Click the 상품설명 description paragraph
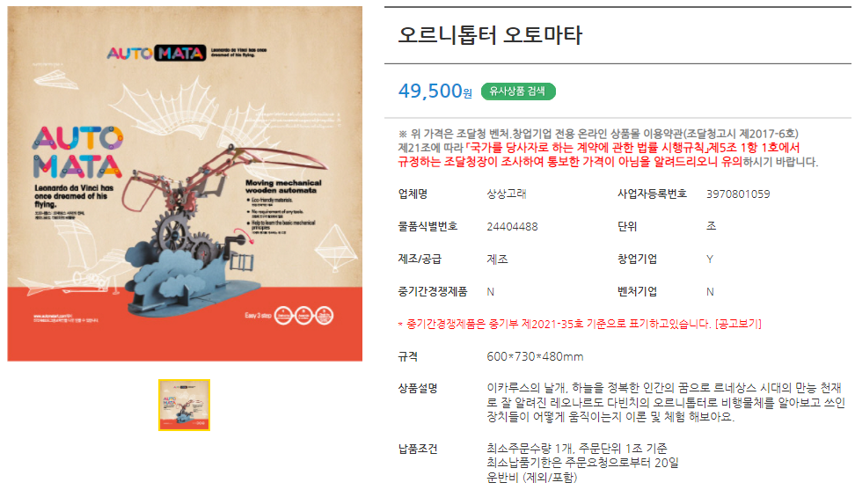 [666, 402]
